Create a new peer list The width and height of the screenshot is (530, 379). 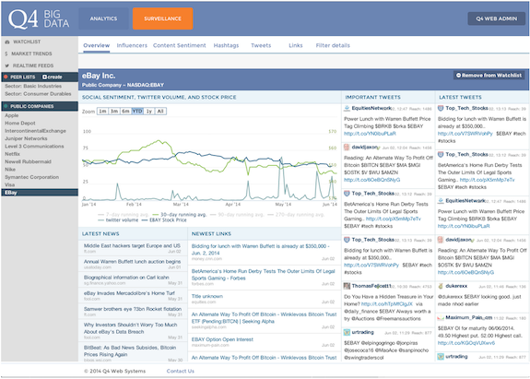click(52, 77)
